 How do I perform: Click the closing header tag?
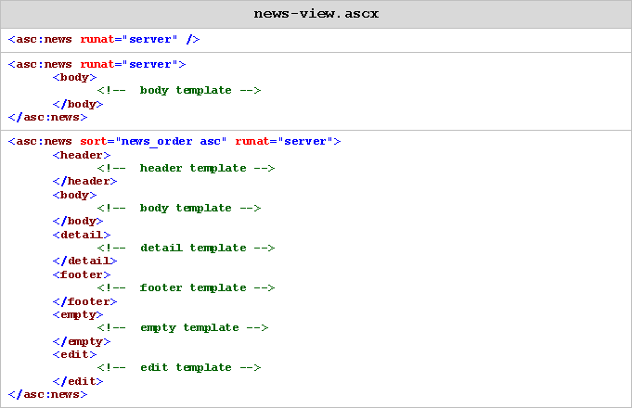click(84, 181)
